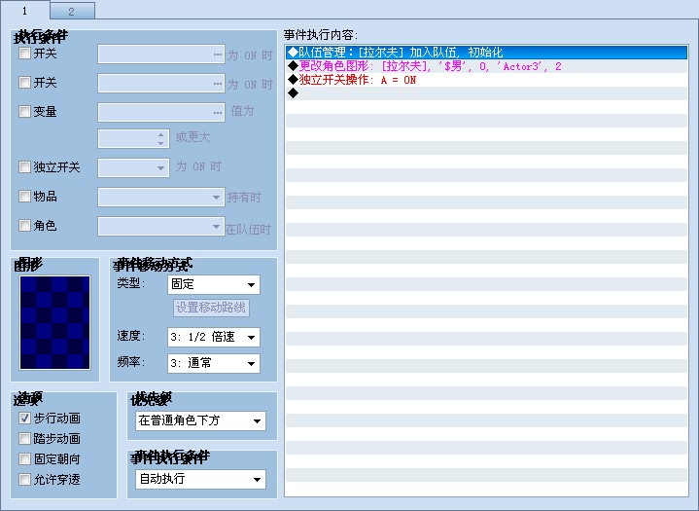Select the 队伍管理 command line
This screenshot has width=699, height=511.
486,53
